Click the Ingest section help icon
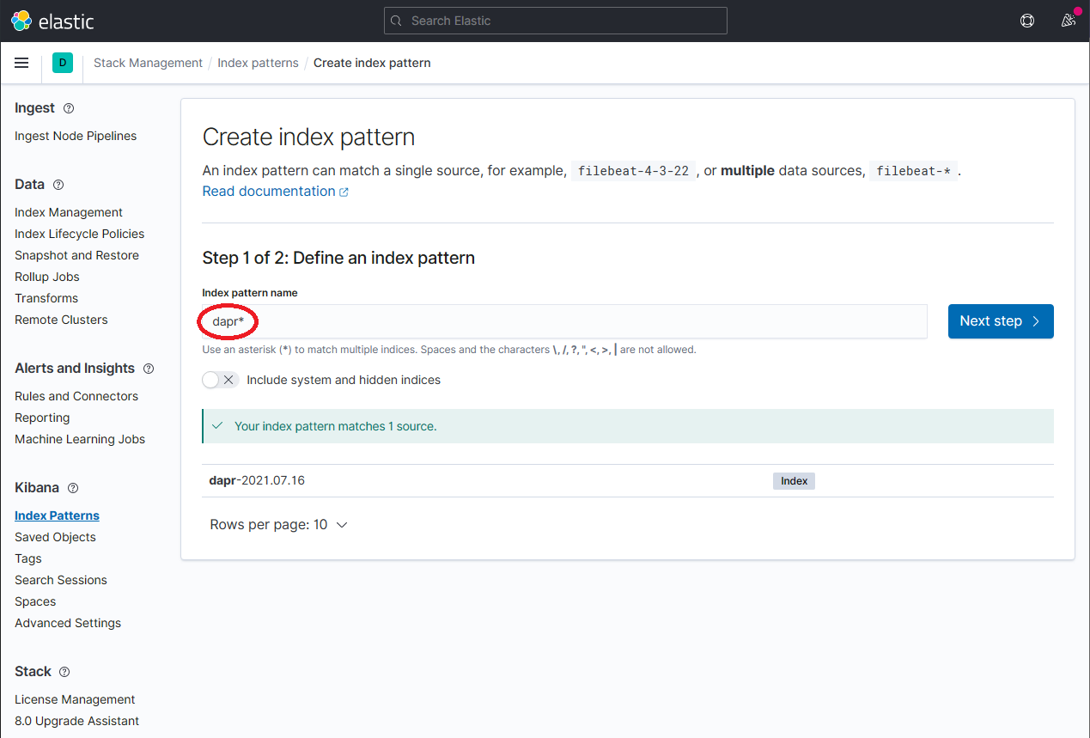Image resolution: width=1090 pixels, height=738 pixels. 69,107
